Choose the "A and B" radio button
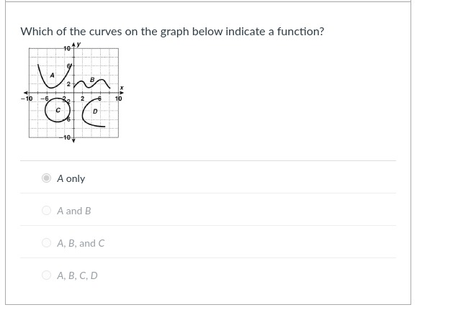 [46, 211]
